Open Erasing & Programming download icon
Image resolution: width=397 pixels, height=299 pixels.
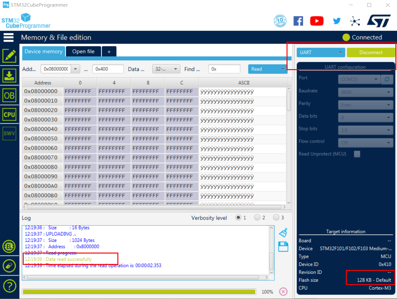point(9,76)
